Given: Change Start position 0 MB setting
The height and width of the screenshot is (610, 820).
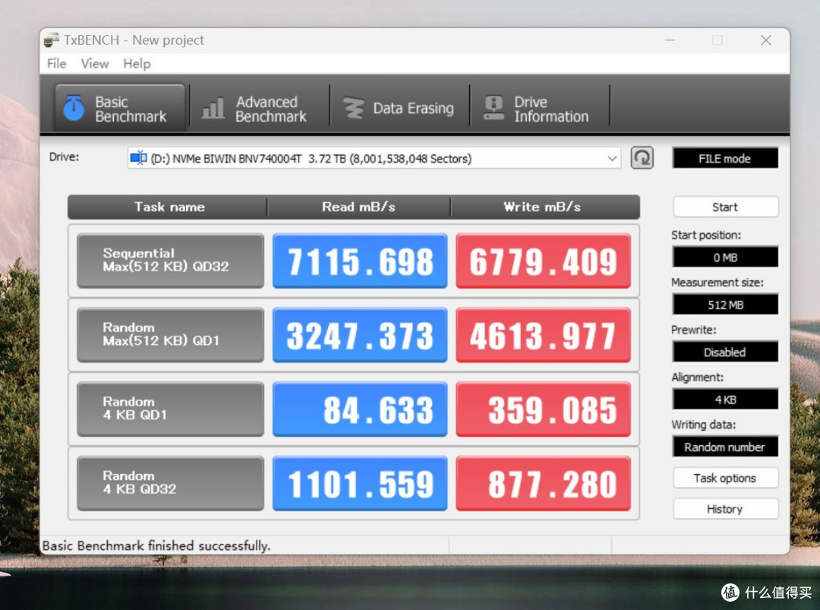Looking at the screenshot, I should pos(725,258).
